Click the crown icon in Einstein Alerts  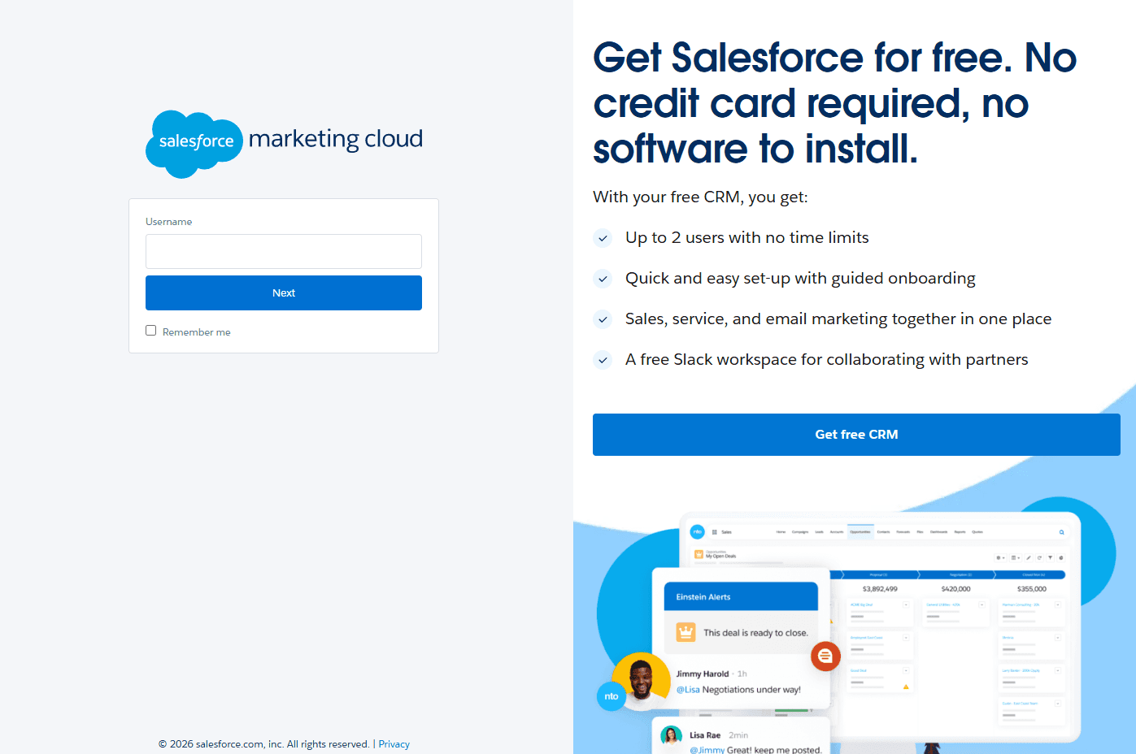(686, 632)
